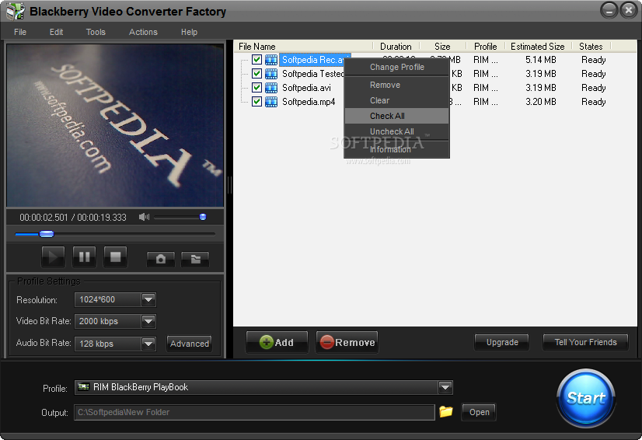Image resolution: width=642 pixels, height=440 pixels.
Task: Click the Tell Your Friends button
Action: (x=585, y=342)
